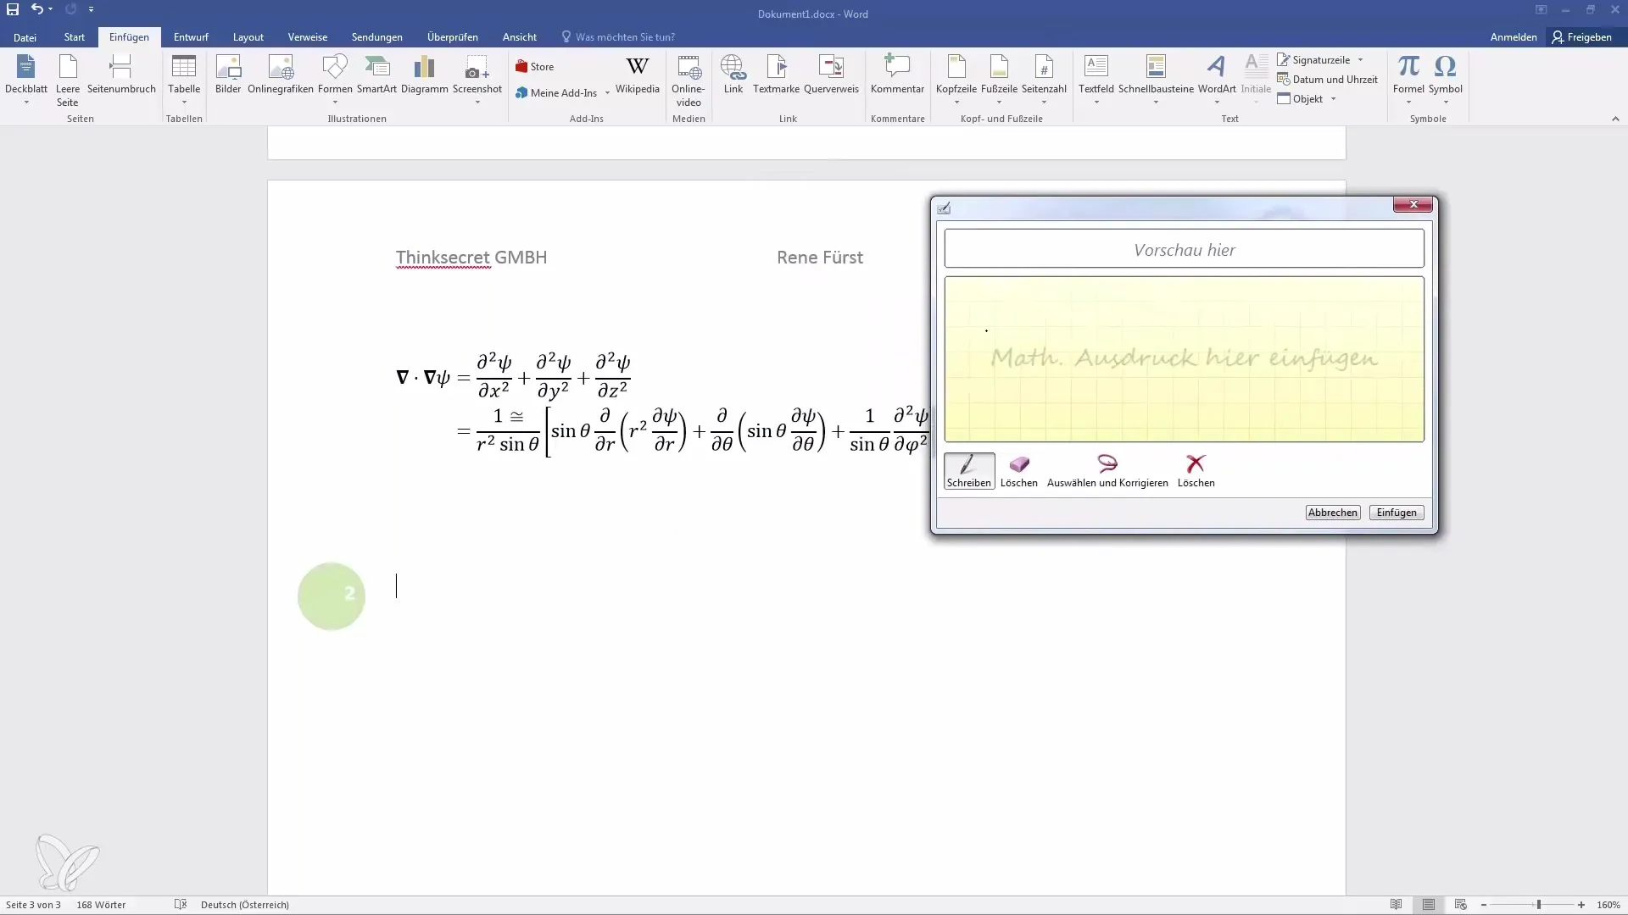The width and height of the screenshot is (1628, 915).
Task: Collapse the ribbon with the chevron
Action: (x=1615, y=119)
